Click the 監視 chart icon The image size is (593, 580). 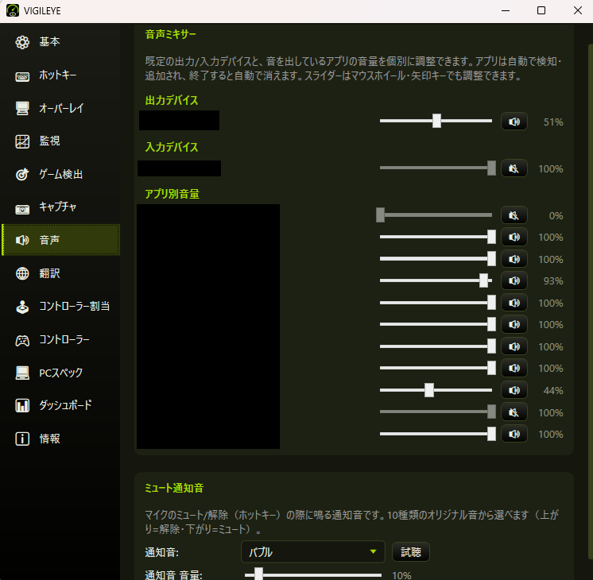click(22, 141)
